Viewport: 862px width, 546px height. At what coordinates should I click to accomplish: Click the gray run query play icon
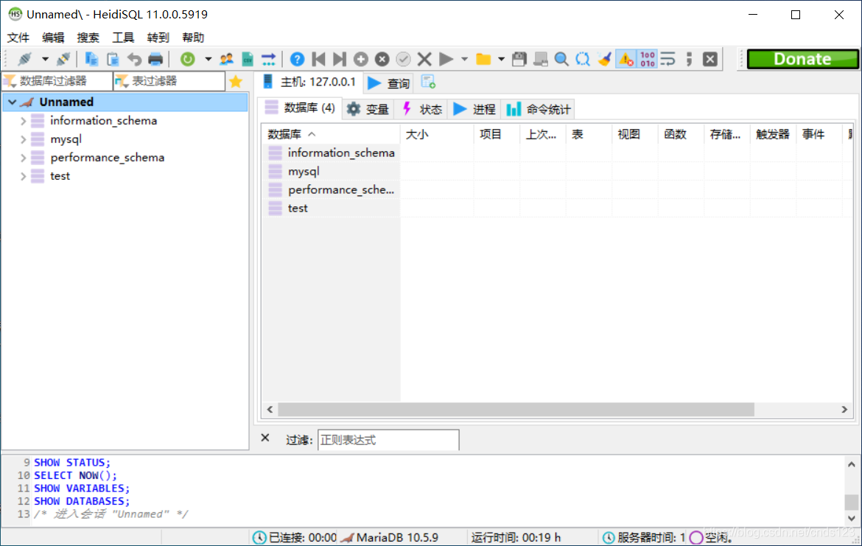[x=446, y=59]
